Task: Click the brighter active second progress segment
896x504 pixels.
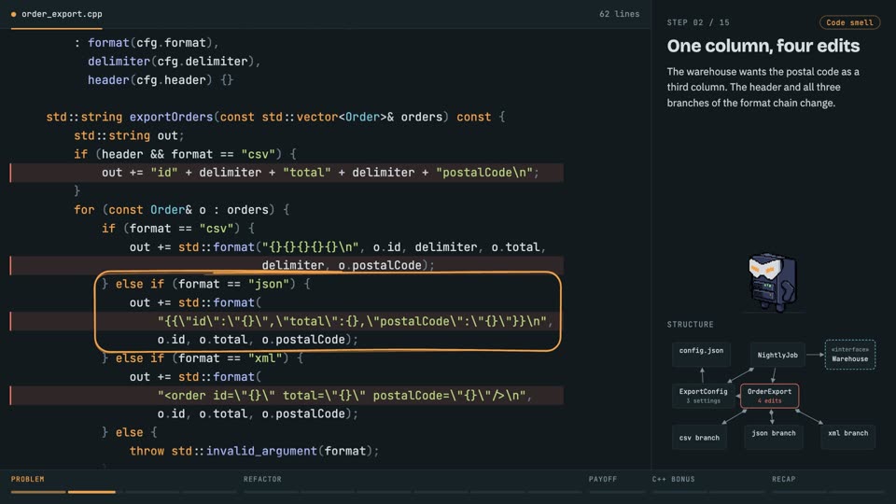Action: [91, 492]
